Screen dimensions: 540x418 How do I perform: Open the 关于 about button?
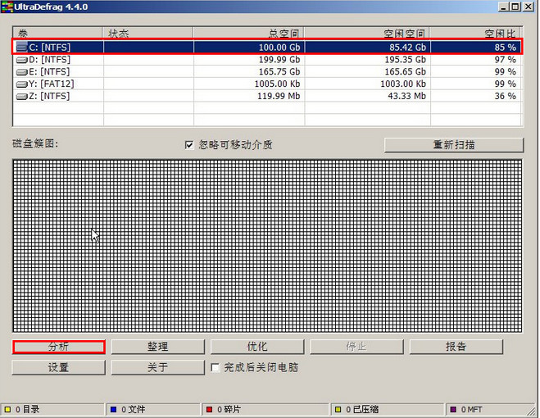(157, 367)
